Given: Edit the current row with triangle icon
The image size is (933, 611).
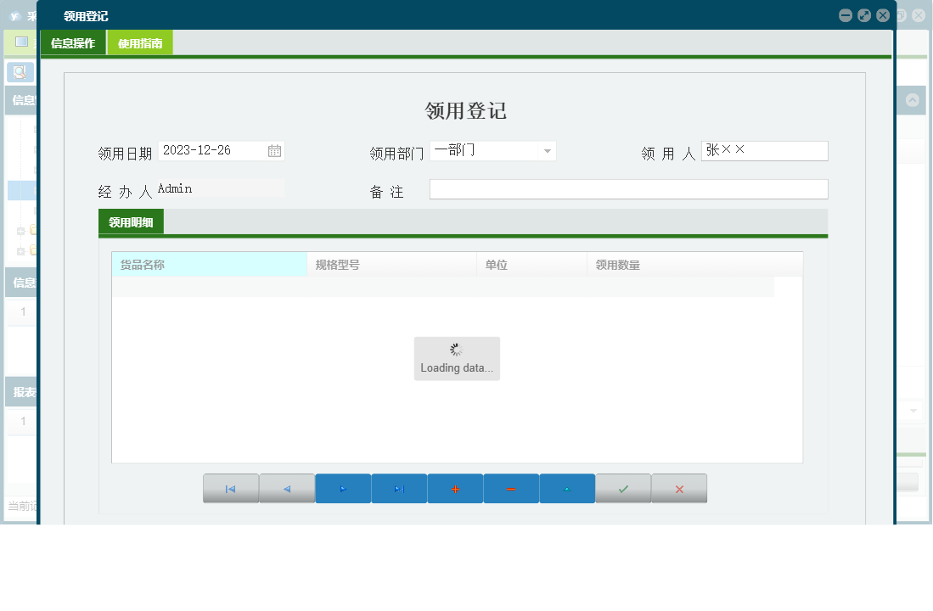Looking at the screenshot, I should click(567, 488).
